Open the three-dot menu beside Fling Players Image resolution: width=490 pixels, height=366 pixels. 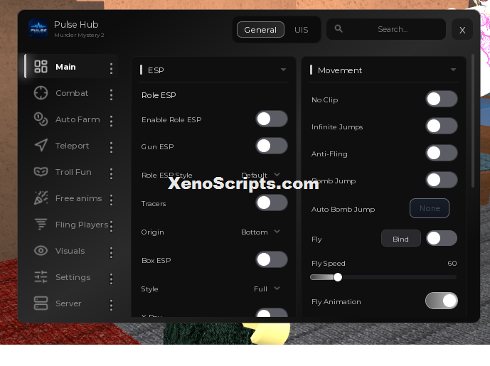(111, 226)
